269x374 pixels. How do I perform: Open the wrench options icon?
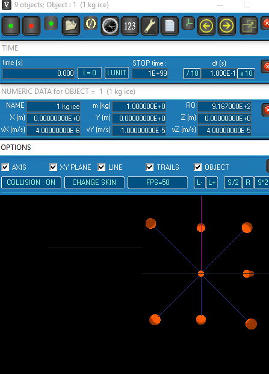(150, 26)
